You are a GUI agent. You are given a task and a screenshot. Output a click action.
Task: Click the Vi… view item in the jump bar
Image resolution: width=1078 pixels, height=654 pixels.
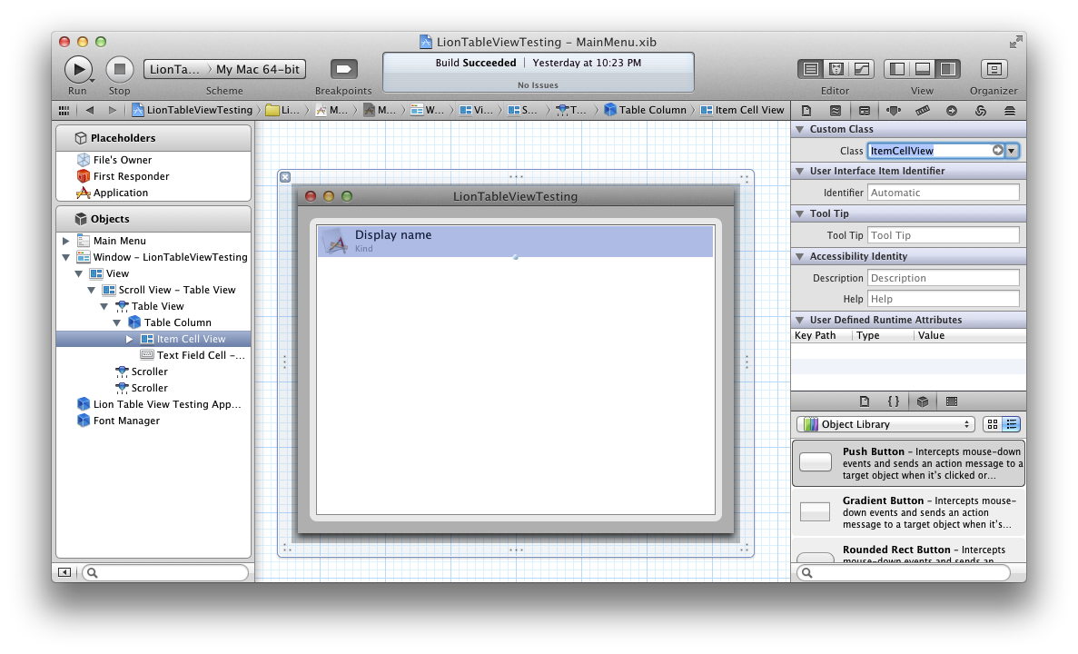(x=476, y=110)
